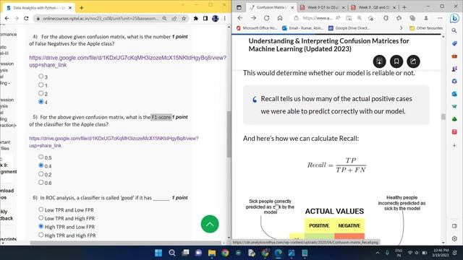Choose 0.6 for F1-score question
Screen dimensions: 463x260
pyautogui.click(x=41, y=183)
